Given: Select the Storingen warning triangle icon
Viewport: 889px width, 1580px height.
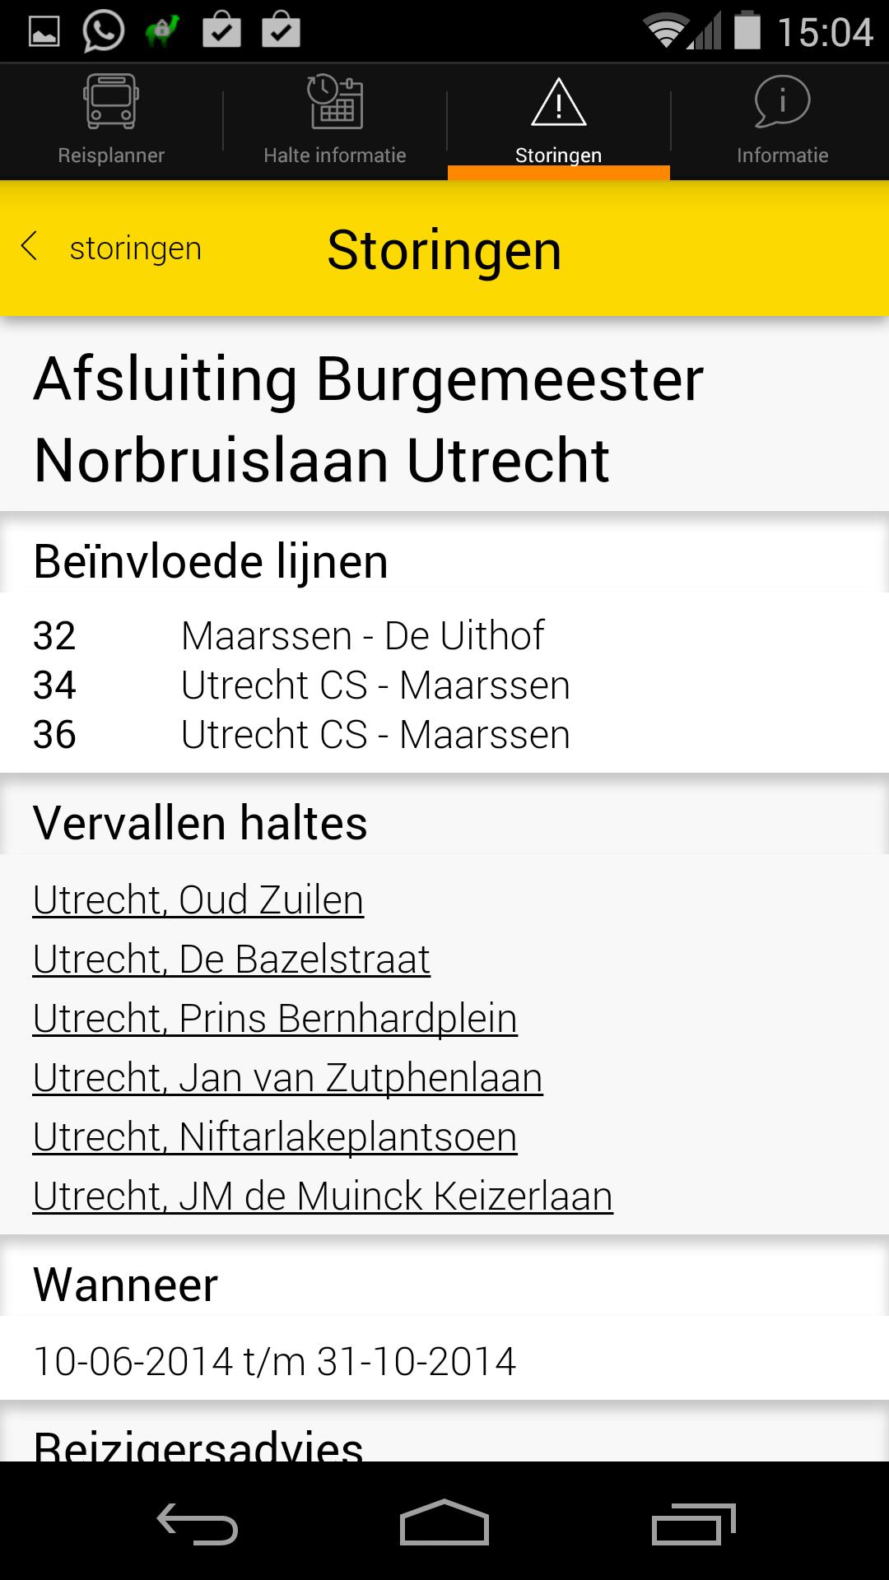Looking at the screenshot, I should tap(558, 102).
